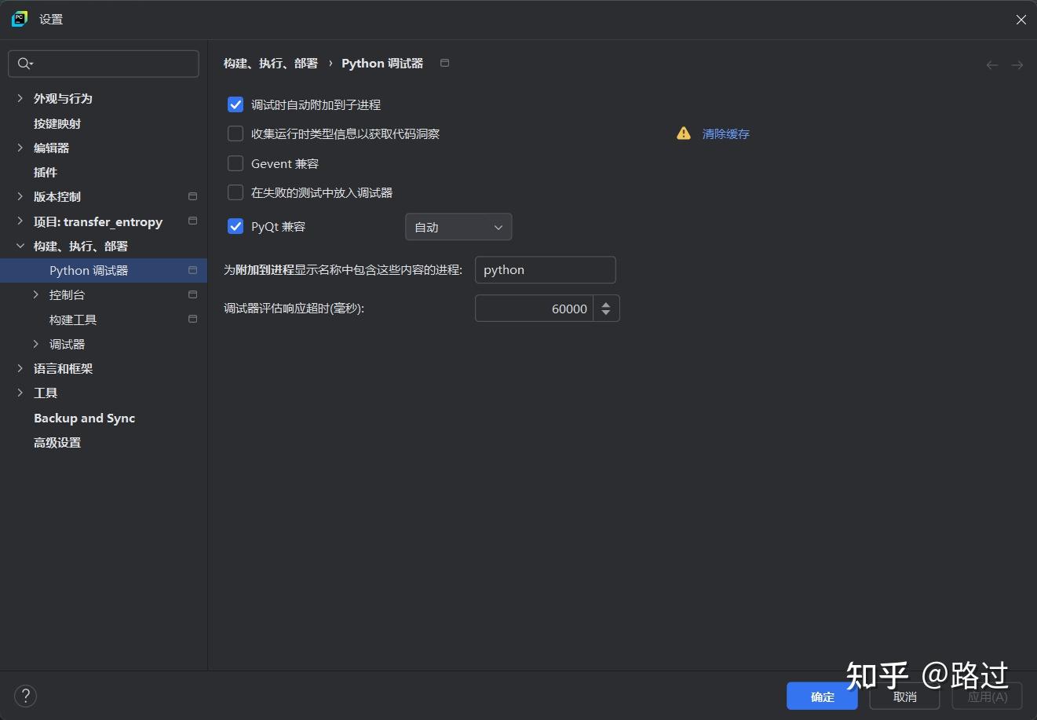Select 插件 in settings tree

click(46, 172)
